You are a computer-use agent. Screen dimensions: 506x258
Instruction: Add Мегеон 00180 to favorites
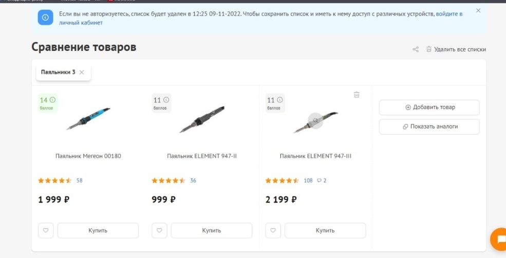(x=46, y=231)
